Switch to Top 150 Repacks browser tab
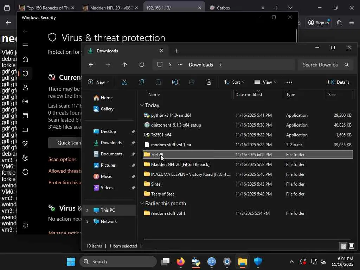Viewport: 360px width, 270px height. pos(47,8)
